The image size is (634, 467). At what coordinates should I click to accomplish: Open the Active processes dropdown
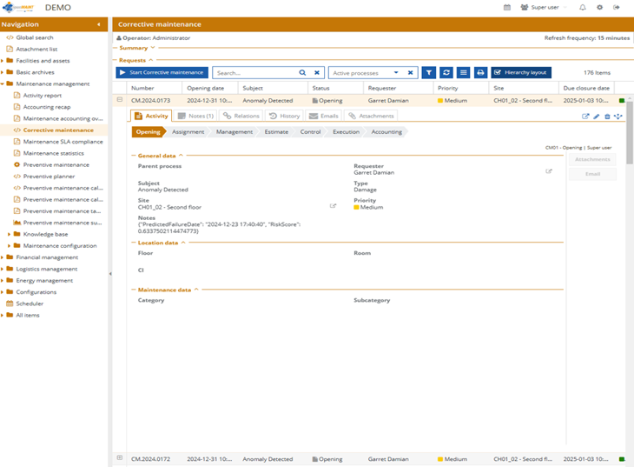(396, 72)
